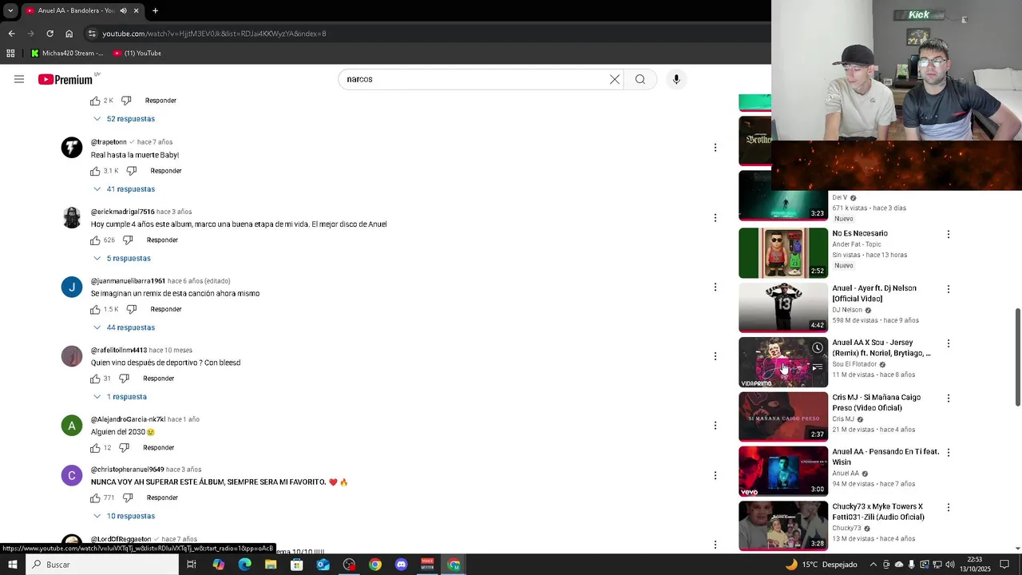Open File Explorer from taskbar
Screen dimensions: 1022x575
point(271,565)
